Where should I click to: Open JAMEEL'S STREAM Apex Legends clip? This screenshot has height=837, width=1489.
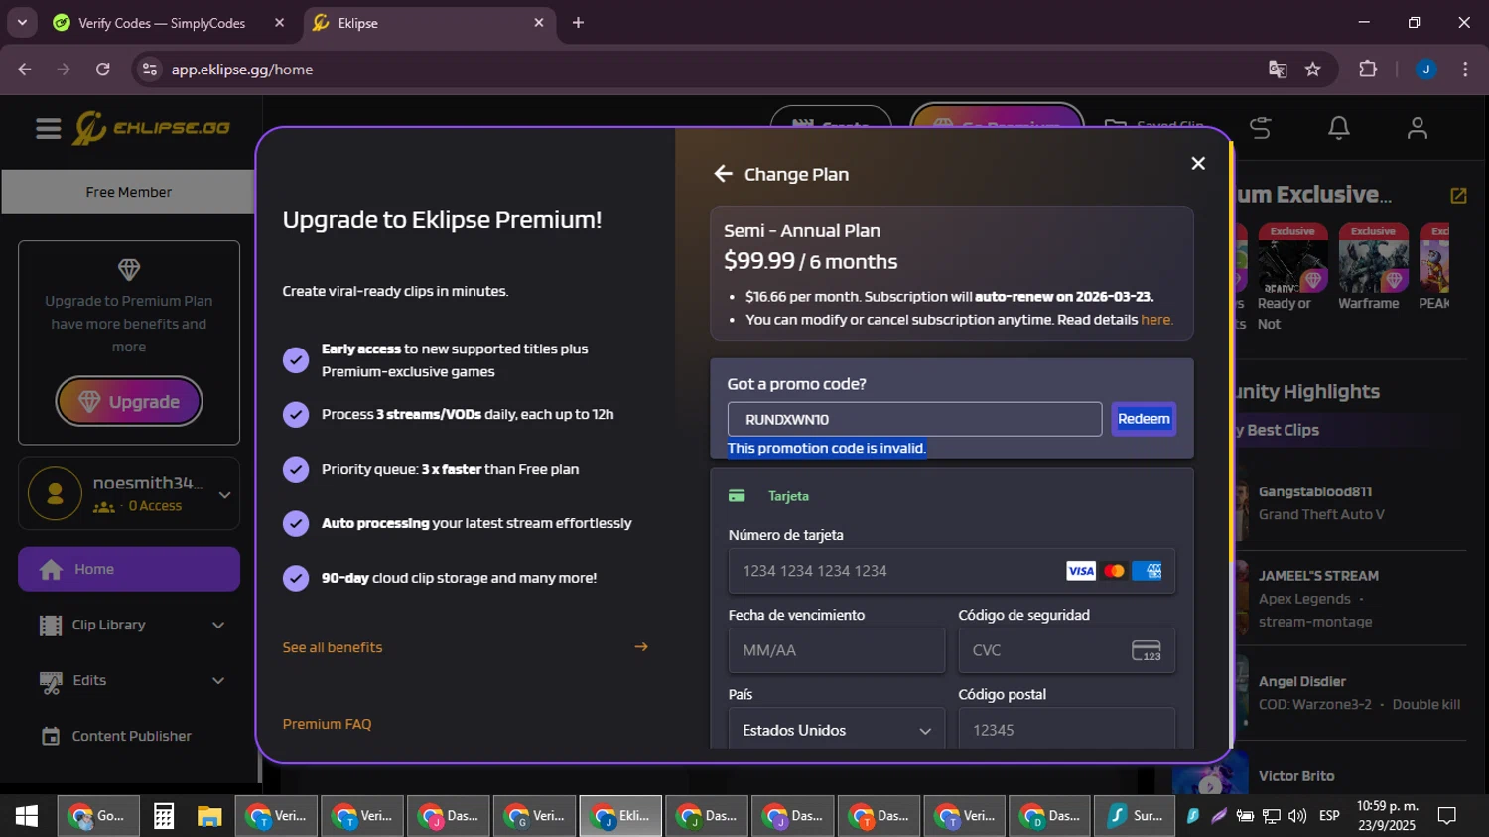1318,598
